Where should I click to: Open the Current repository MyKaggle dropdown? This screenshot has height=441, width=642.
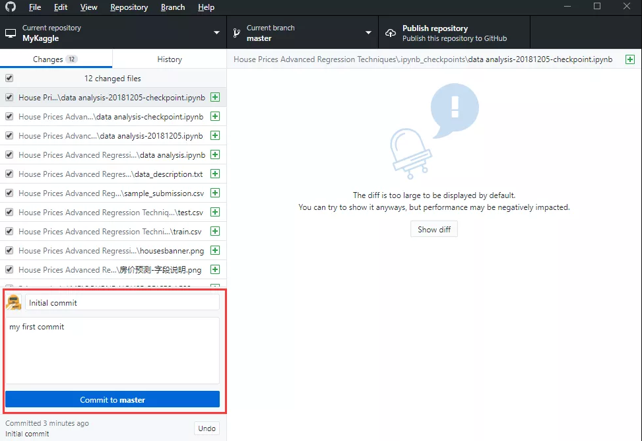click(x=113, y=32)
